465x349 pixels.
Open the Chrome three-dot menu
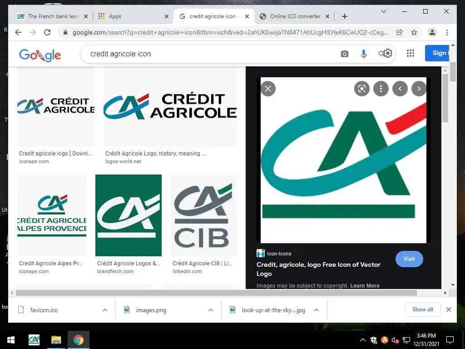click(447, 32)
